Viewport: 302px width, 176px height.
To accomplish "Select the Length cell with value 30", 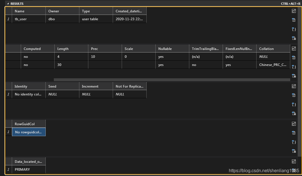I will 71,65.
